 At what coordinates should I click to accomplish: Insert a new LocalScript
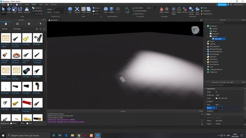click(x=206, y=11)
